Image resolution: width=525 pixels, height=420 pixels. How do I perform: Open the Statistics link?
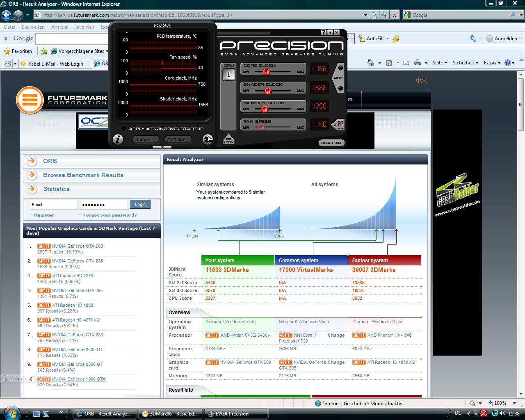coord(57,189)
